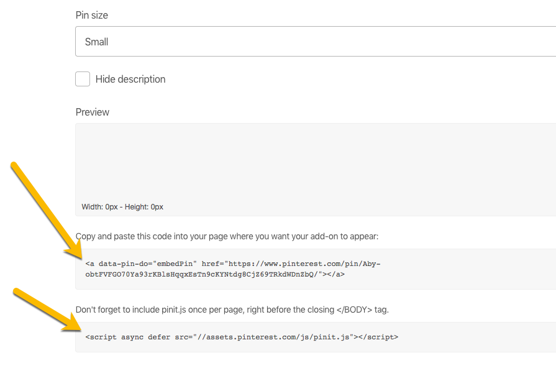Click the "Pin size" field label
556x381 pixels.
click(92, 15)
